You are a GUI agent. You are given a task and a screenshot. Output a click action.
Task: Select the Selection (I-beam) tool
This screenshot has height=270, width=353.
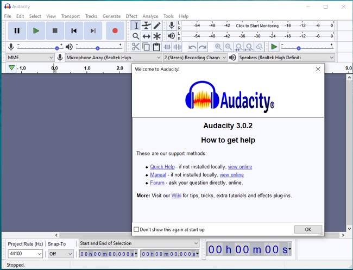coord(136,26)
